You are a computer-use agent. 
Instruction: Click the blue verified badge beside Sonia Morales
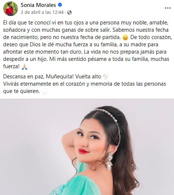click(x=60, y=5)
